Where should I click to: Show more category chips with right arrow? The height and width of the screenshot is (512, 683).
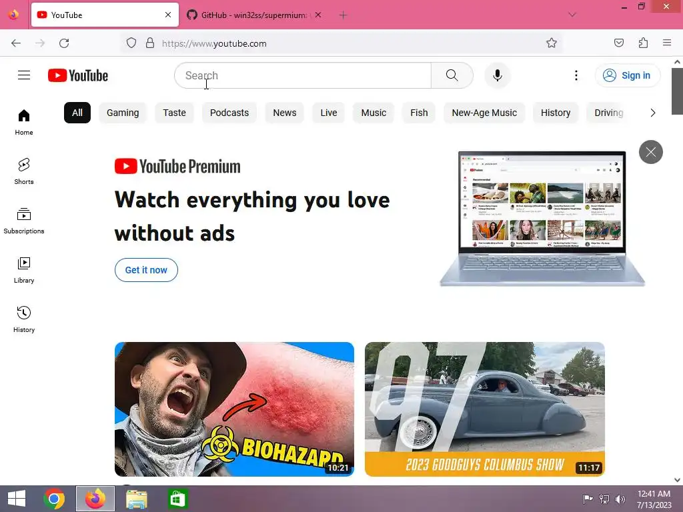[652, 113]
